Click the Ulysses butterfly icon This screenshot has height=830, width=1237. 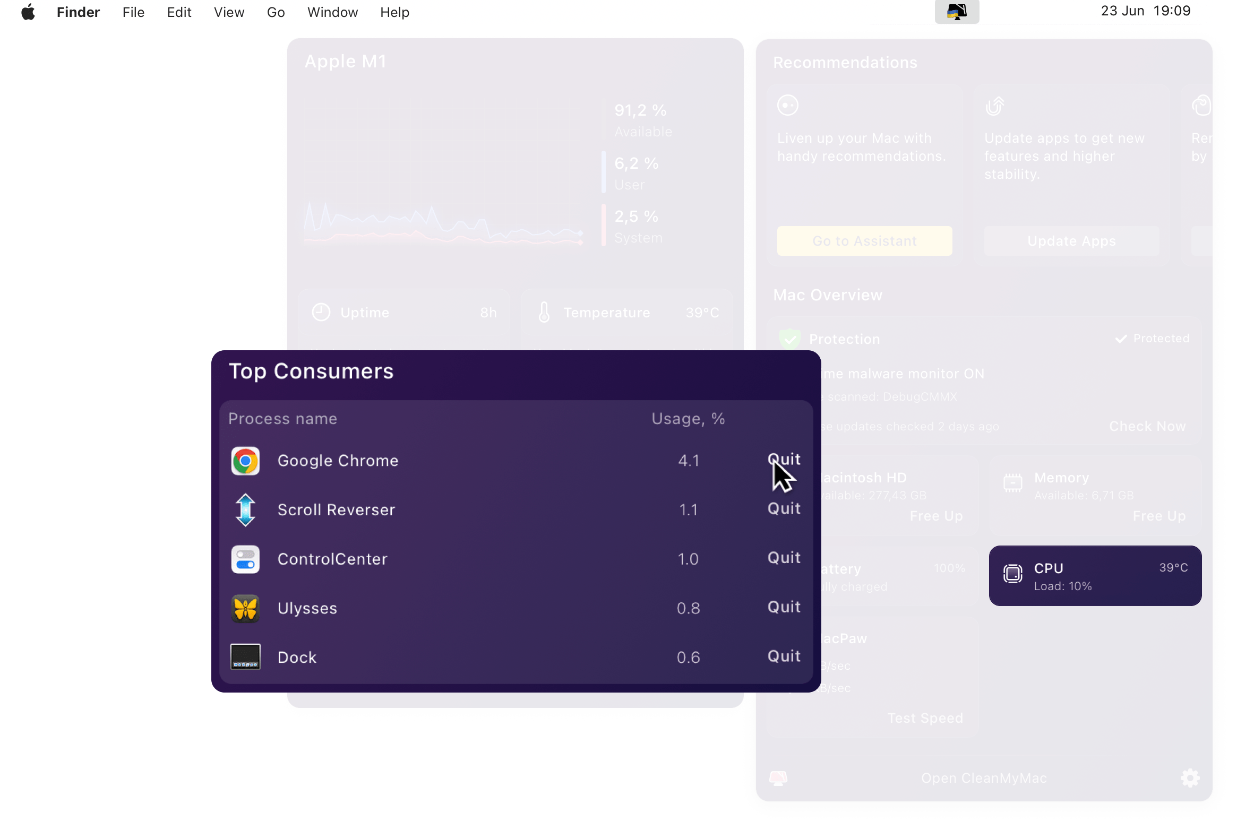(245, 609)
